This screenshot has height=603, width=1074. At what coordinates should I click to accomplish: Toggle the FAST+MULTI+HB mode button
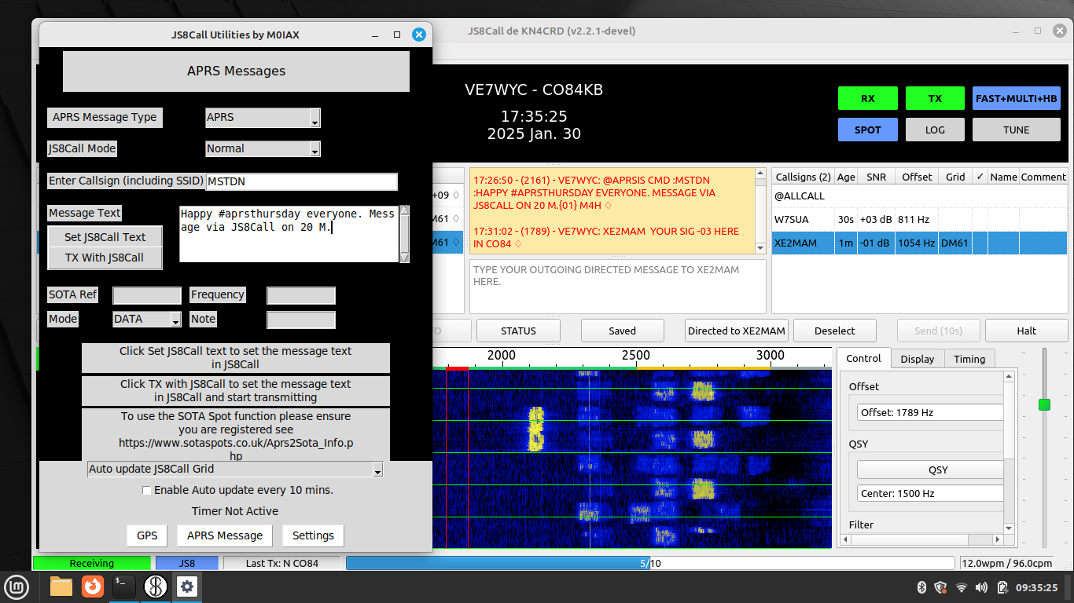click(x=1017, y=98)
